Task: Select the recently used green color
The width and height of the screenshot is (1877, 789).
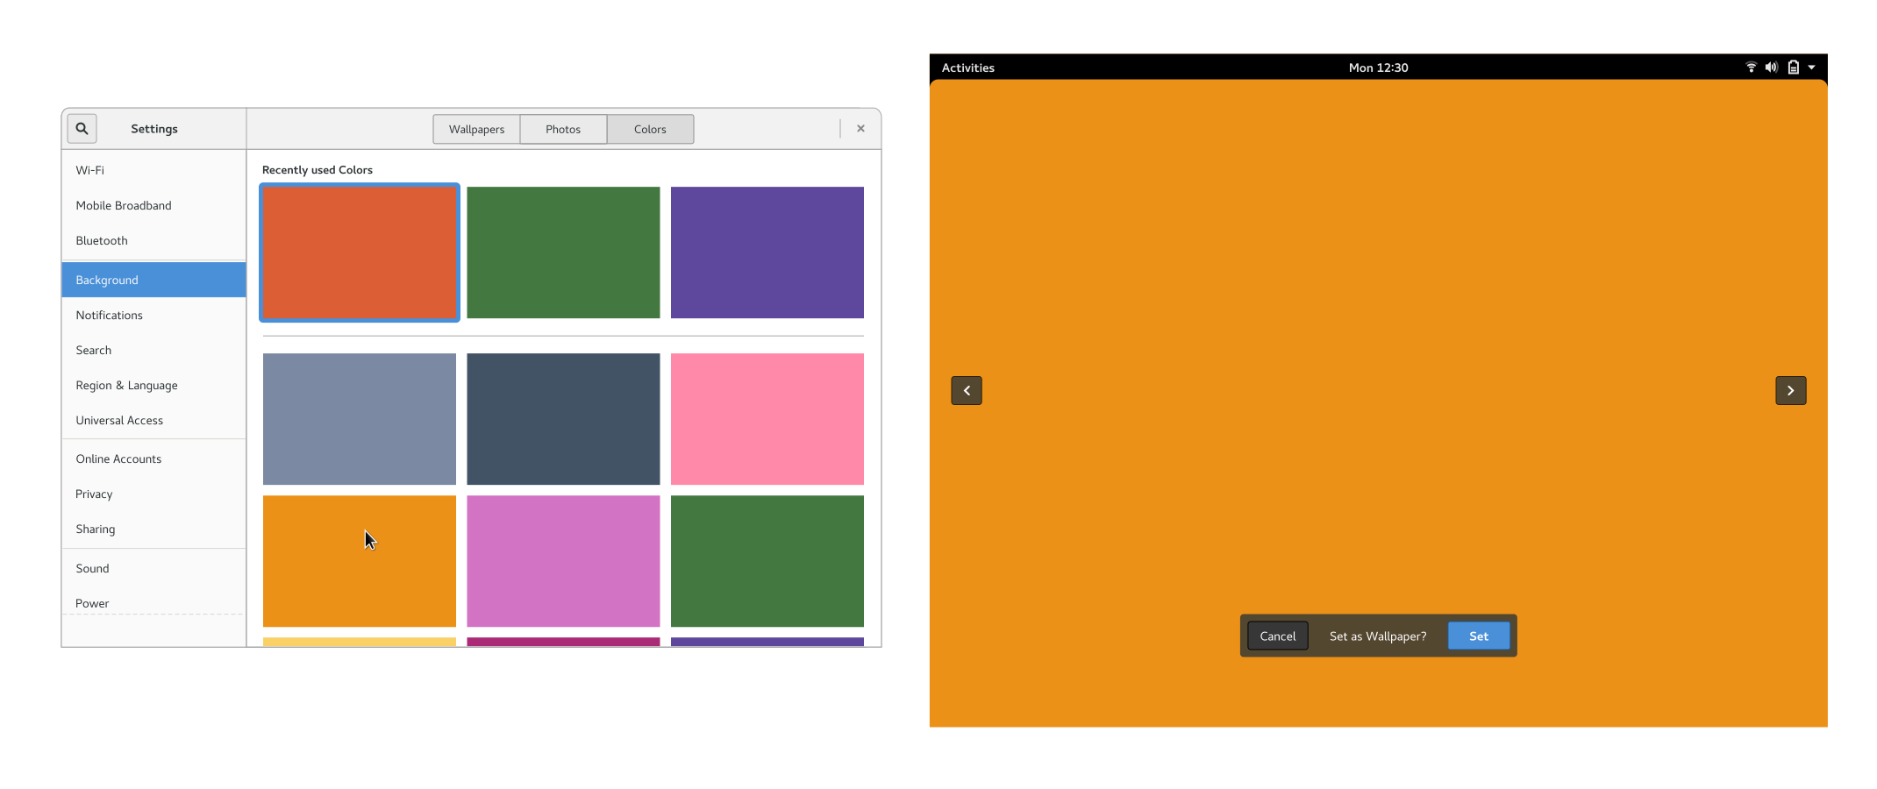Action: (x=563, y=252)
